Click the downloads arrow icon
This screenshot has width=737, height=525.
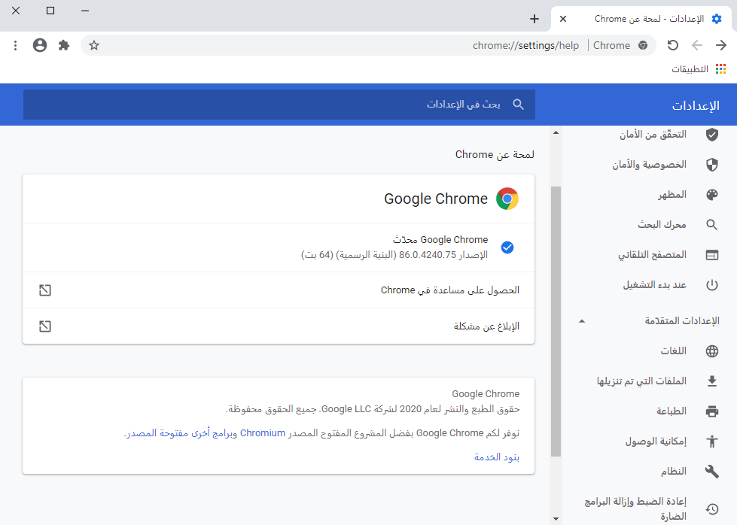click(712, 381)
